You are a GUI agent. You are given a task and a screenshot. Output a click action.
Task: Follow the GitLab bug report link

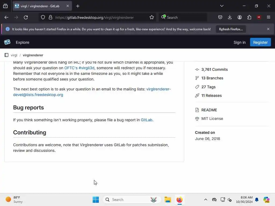click(x=146, y=120)
